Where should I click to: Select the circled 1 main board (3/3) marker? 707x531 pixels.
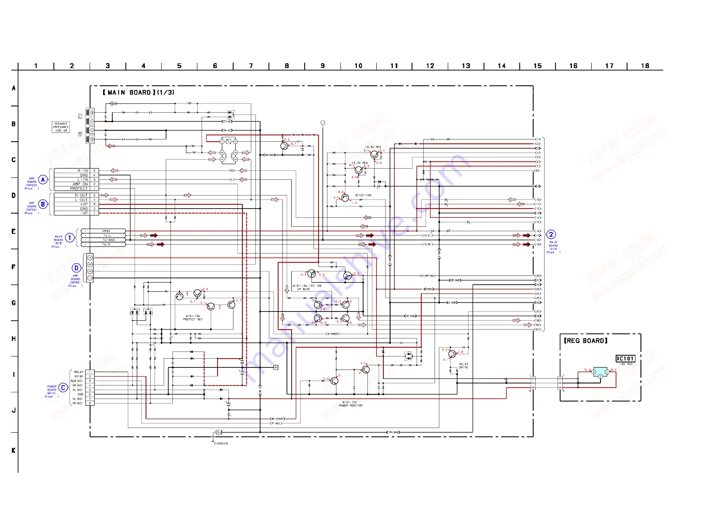tap(70, 238)
